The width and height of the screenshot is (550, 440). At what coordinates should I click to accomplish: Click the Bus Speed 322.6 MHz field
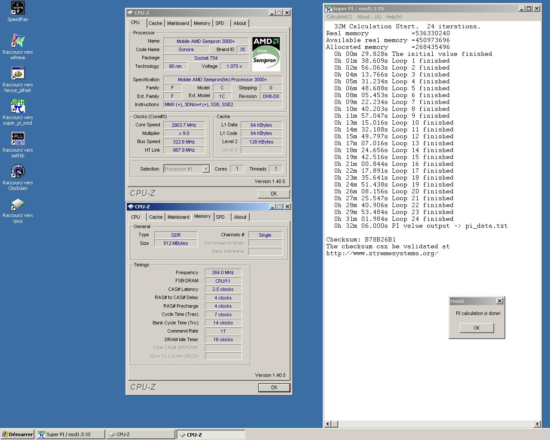click(184, 142)
